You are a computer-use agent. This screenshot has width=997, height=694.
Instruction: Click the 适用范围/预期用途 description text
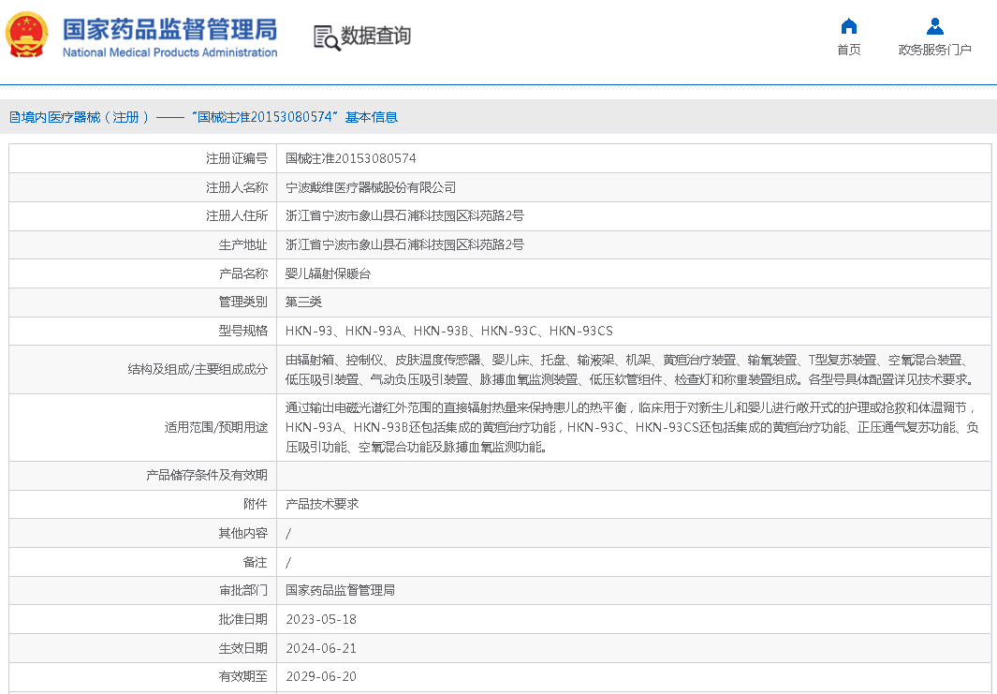pyautogui.click(x=632, y=427)
